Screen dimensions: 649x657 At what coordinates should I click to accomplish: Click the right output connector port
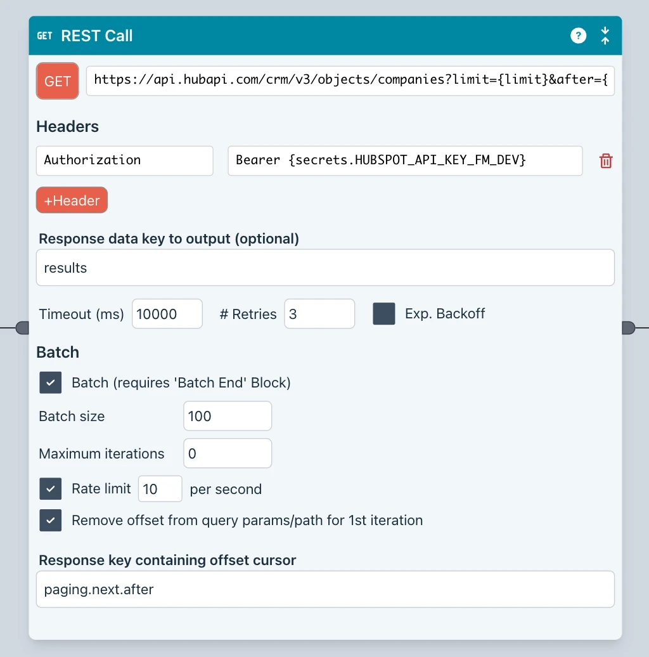pos(628,327)
